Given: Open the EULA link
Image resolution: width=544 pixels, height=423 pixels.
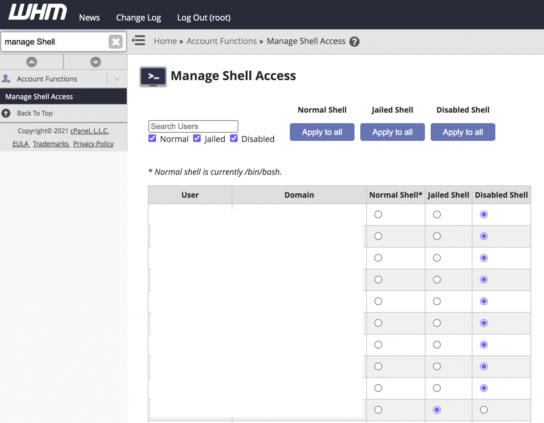Looking at the screenshot, I should click(x=20, y=144).
